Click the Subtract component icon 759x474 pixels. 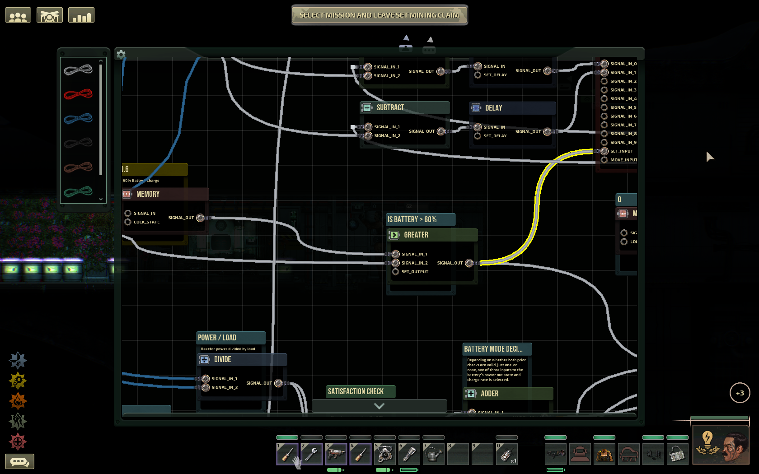pyautogui.click(x=366, y=108)
